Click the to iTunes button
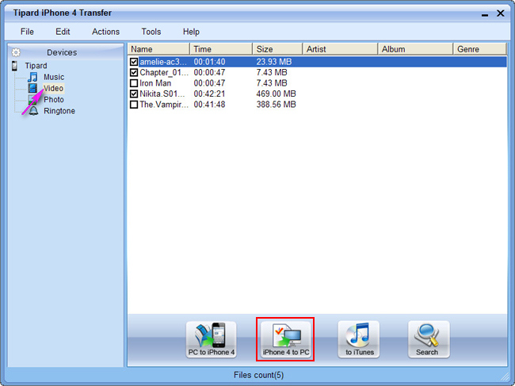This screenshot has width=515, height=386. click(x=359, y=339)
